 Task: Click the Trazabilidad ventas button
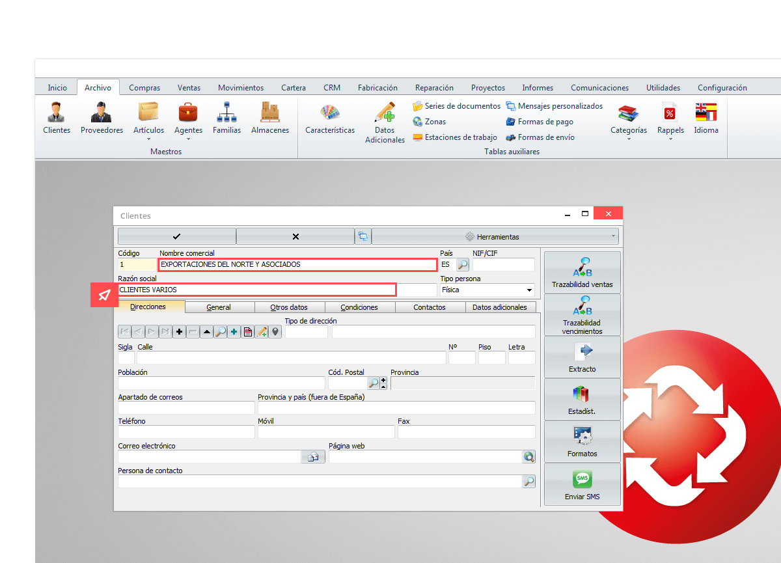click(x=582, y=273)
